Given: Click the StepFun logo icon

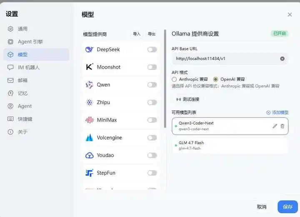Looking at the screenshot, I should (x=89, y=173).
